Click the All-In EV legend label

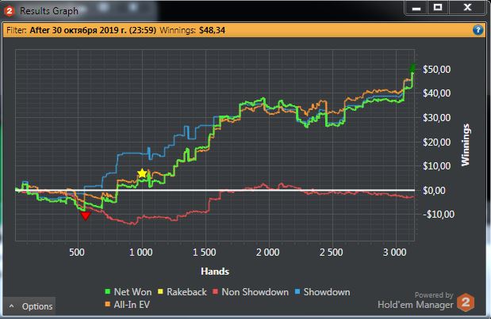[132, 304]
